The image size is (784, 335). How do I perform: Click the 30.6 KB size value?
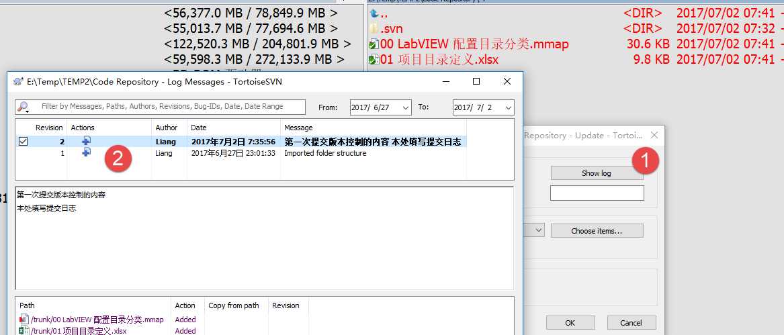coord(648,44)
